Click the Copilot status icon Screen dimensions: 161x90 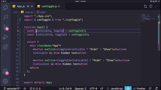coord(128,88)
